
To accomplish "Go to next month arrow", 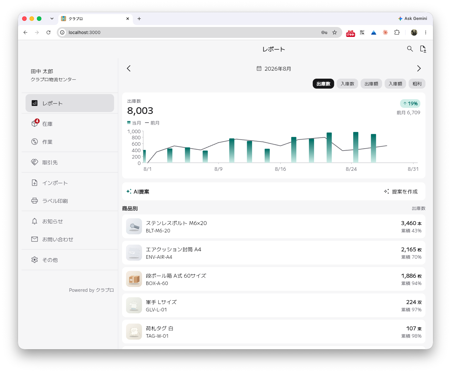I will tap(419, 68).
